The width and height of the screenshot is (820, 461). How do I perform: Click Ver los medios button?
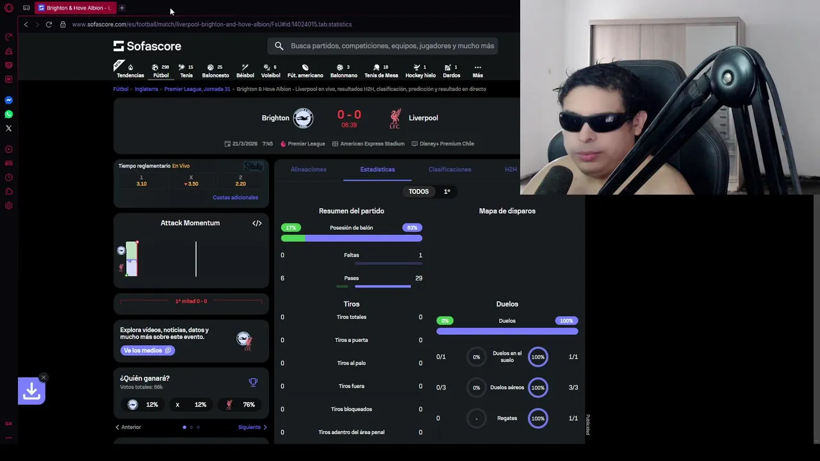(147, 350)
